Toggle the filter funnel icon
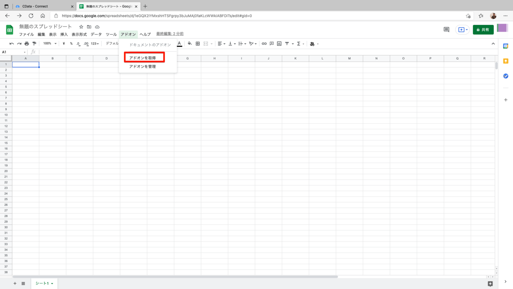The height and width of the screenshot is (289, 513). [x=287, y=44]
